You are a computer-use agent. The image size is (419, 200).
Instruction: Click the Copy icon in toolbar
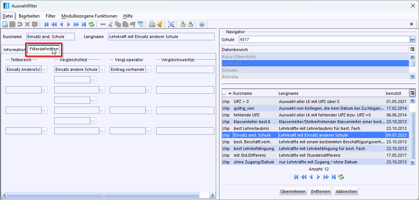point(118,25)
